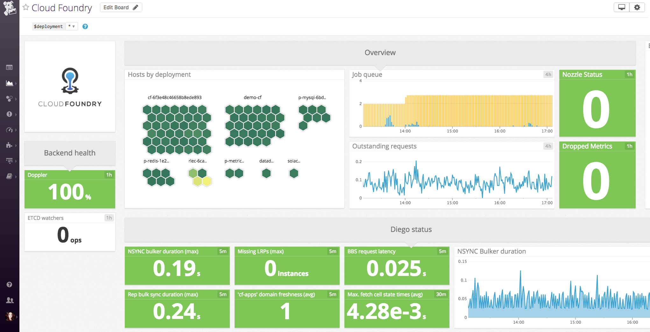Star the Cloud Foundry dashboard as favorite
Viewport: 650px width, 332px height.
pyautogui.click(x=25, y=7)
